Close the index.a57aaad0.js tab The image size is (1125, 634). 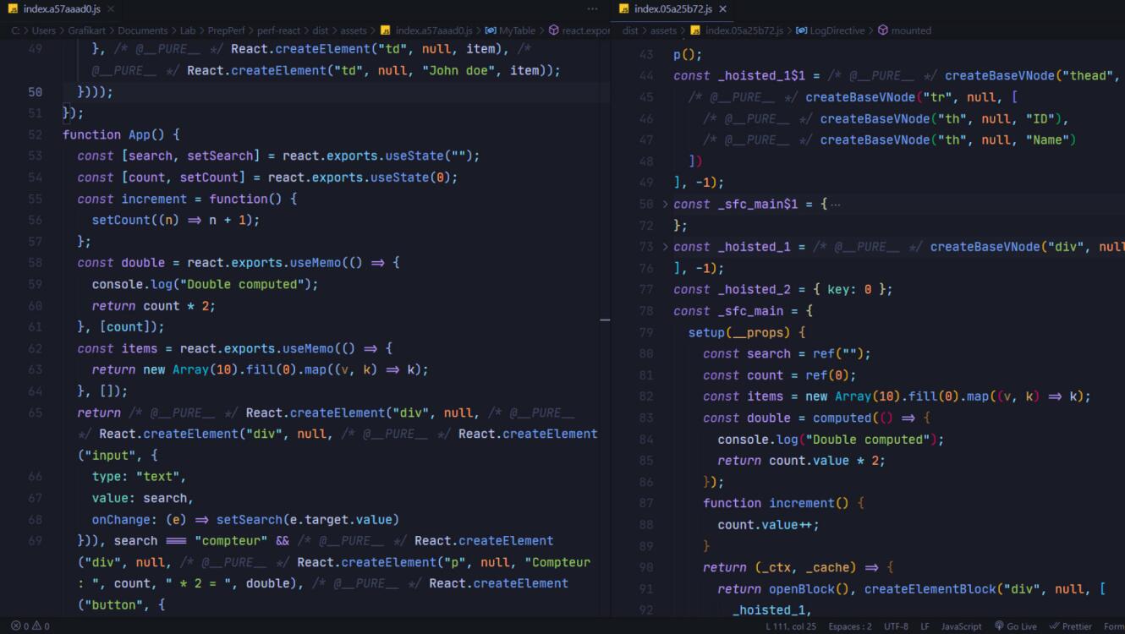tap(111, 9)
